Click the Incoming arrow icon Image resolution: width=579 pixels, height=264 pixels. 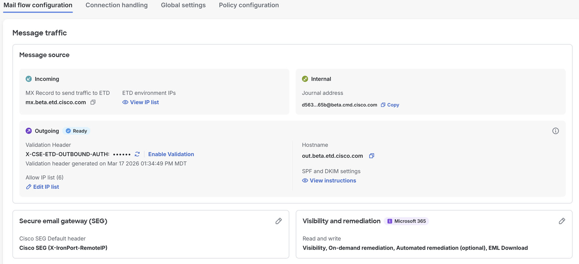click(29, 79)
